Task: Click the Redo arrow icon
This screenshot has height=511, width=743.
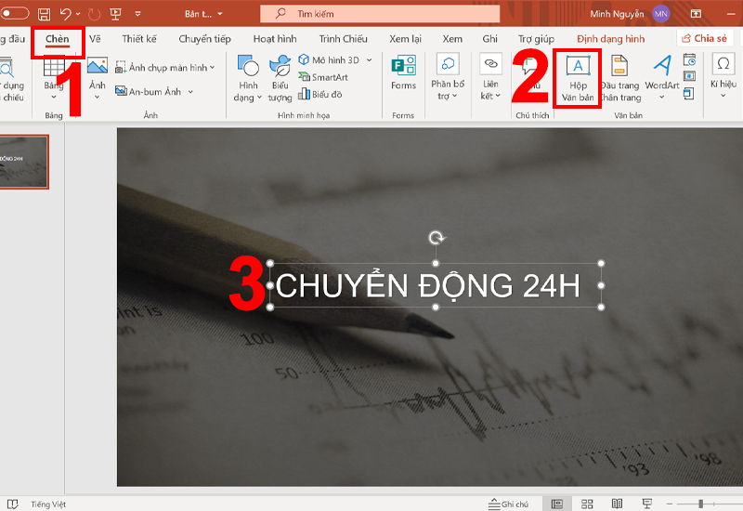Action: 95,14
